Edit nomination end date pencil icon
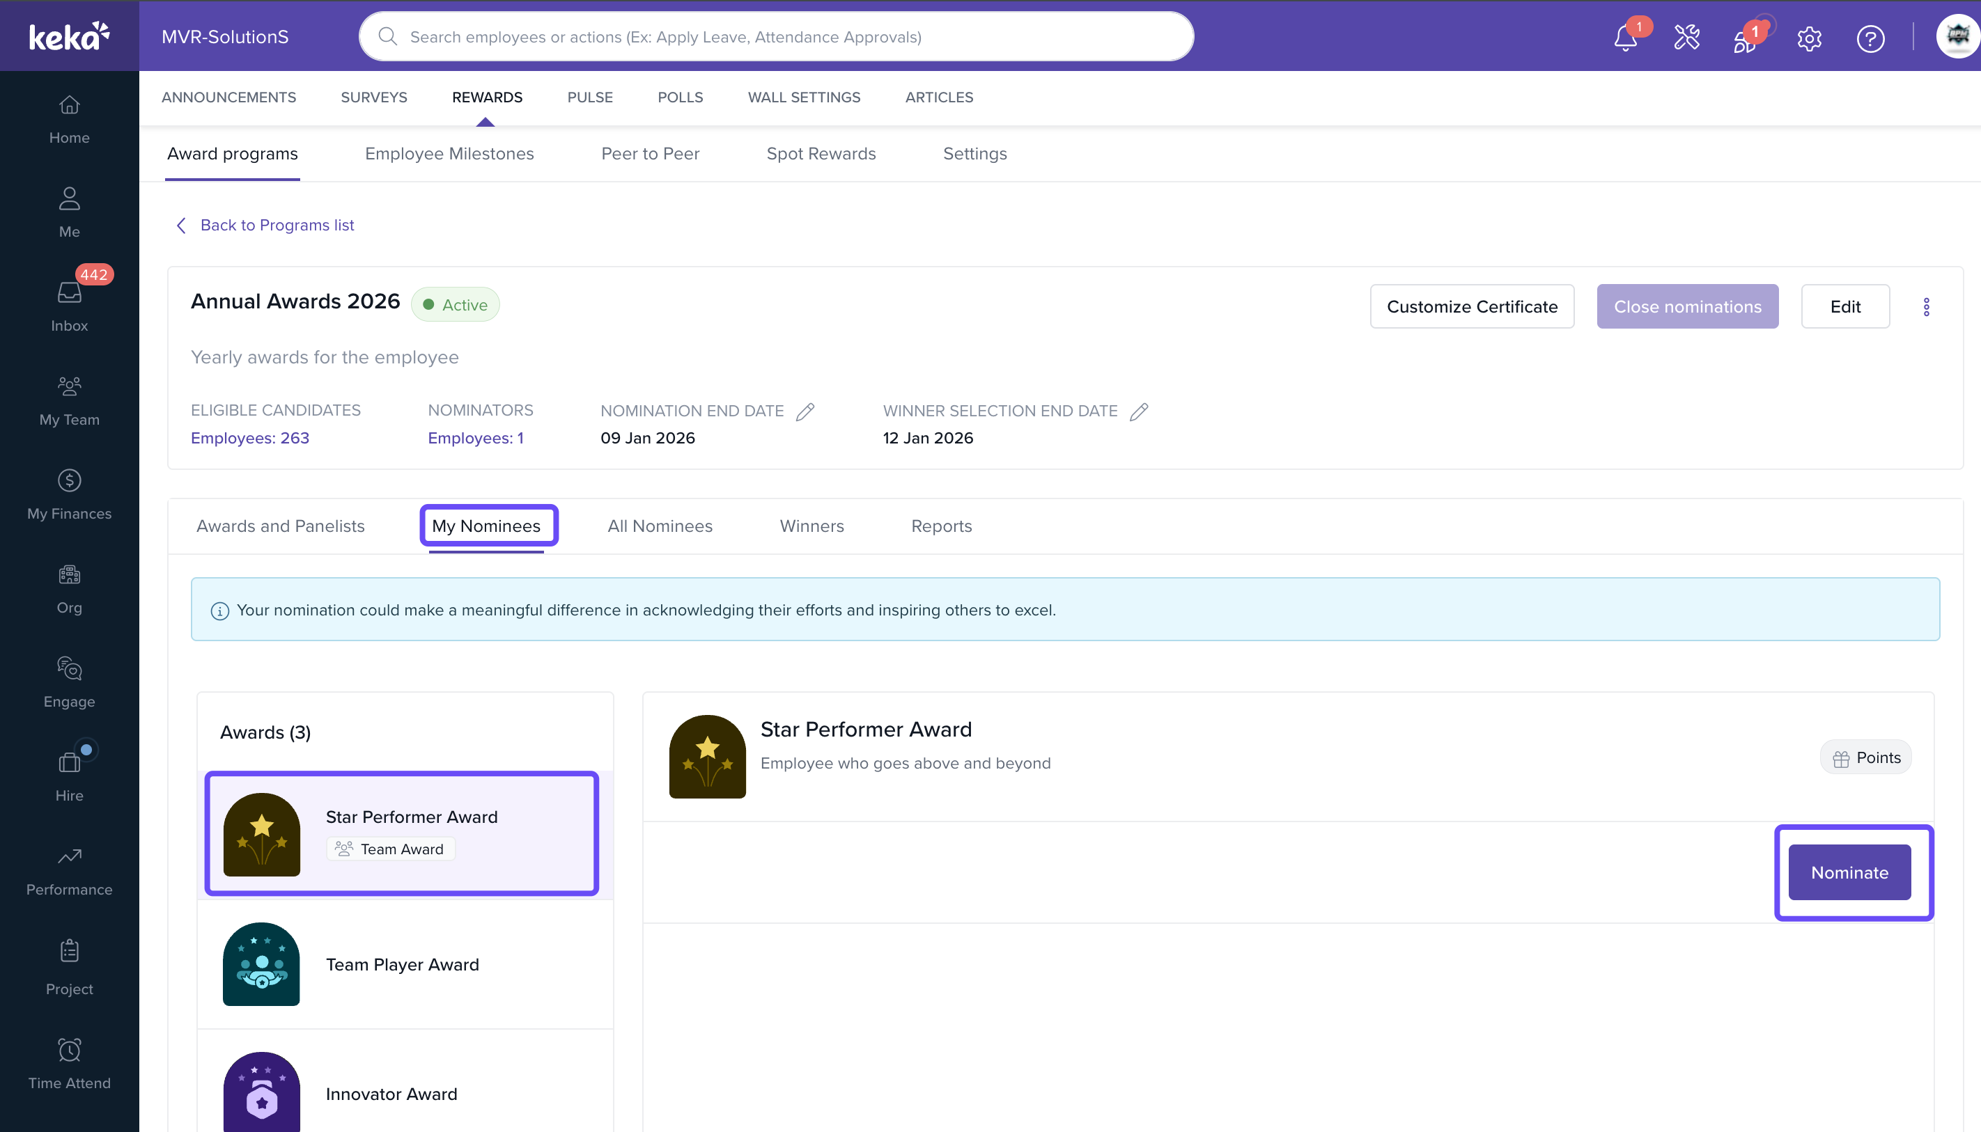The image size is (1981, 1132). coord(805,411)
